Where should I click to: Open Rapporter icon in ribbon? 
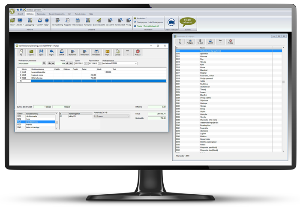(67, 21)
